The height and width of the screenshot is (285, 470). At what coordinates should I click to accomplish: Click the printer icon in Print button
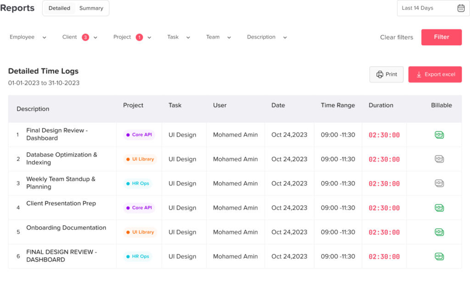coord(380,74)
